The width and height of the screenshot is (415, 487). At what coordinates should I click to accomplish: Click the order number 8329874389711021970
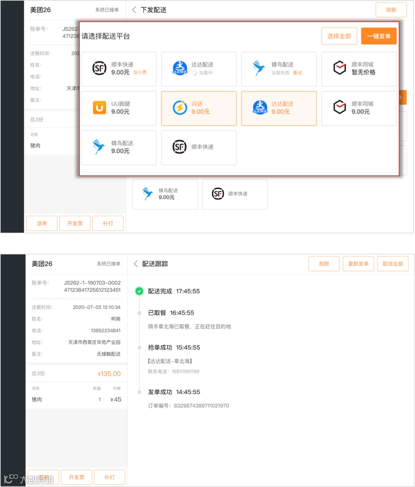(x=201, y=406)
